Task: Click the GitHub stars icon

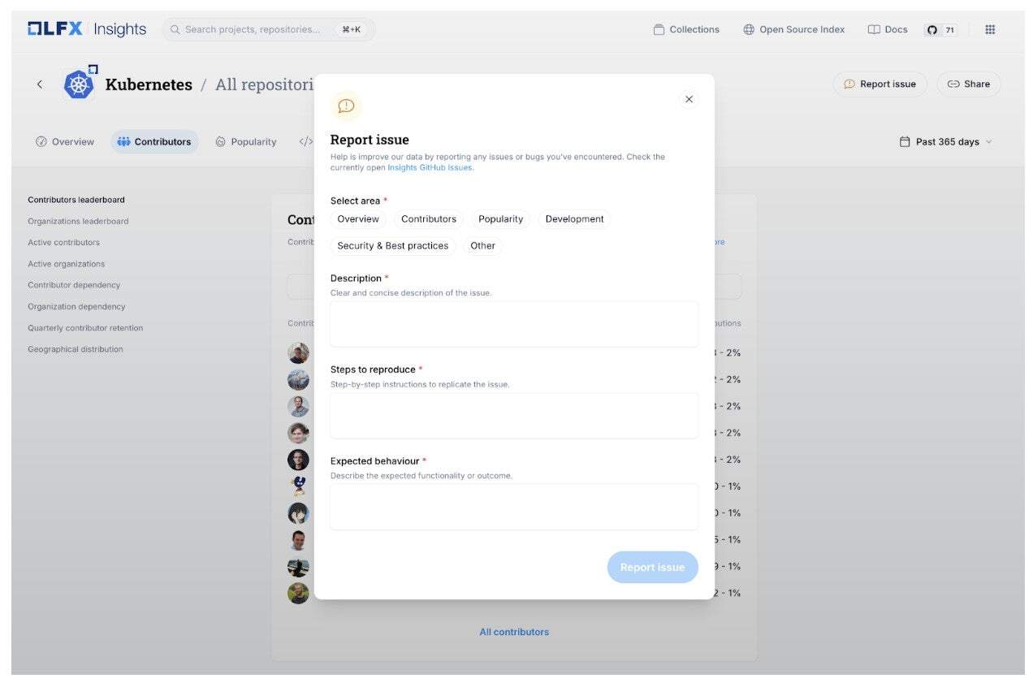Action: [x=932, y=30]
